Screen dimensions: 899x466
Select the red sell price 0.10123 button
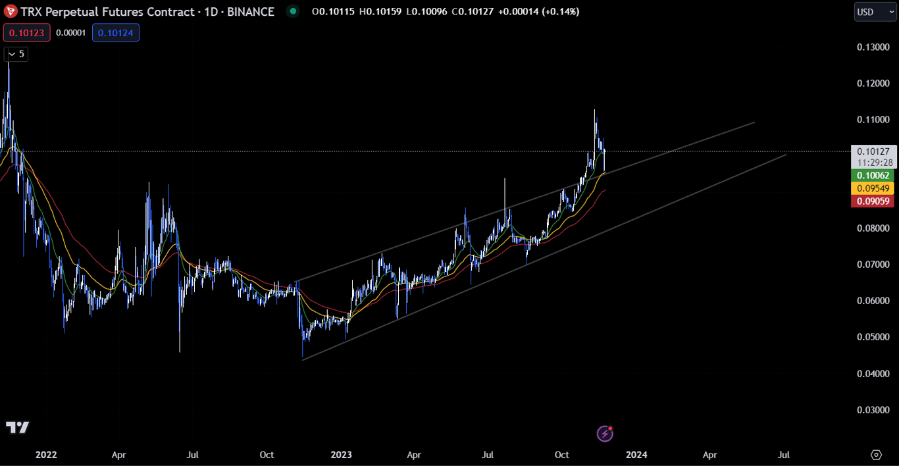(x=26, y=32)
